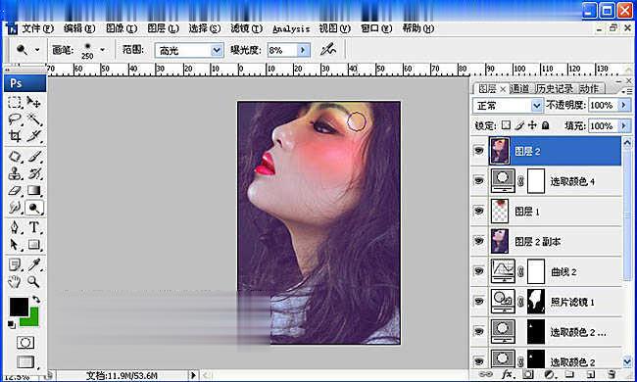Select the Type tool

[33, 227]
